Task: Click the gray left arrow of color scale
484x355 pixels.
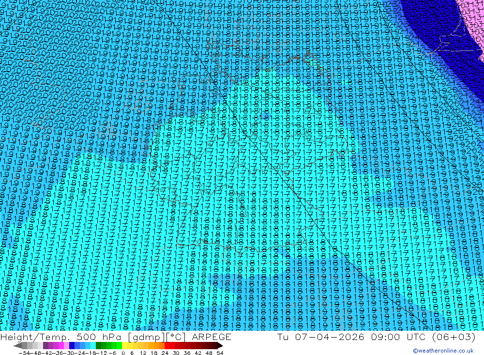Action: [x=17, y=346]
